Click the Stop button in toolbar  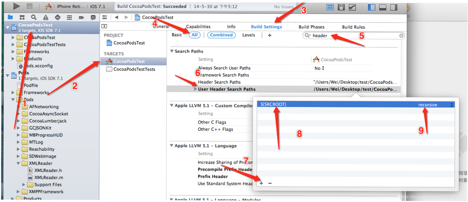(30, 6)
